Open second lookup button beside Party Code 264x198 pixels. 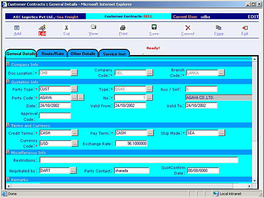(x=81, y=97)
